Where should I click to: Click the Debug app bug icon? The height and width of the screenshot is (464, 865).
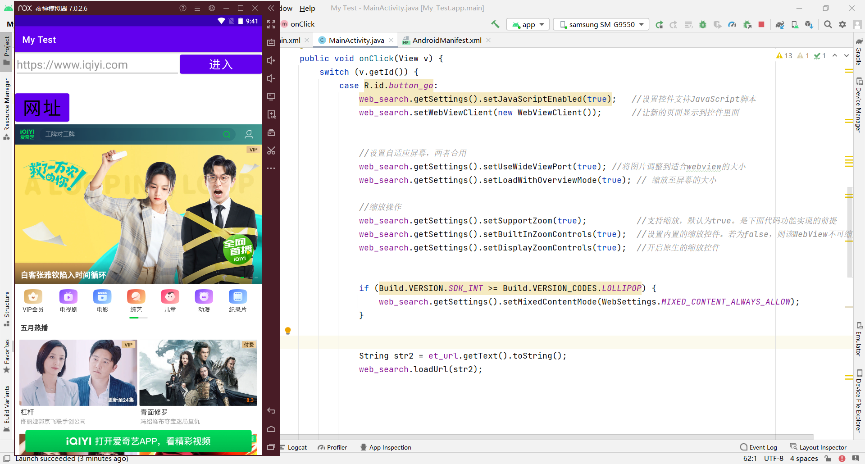[x=703, y=24]
